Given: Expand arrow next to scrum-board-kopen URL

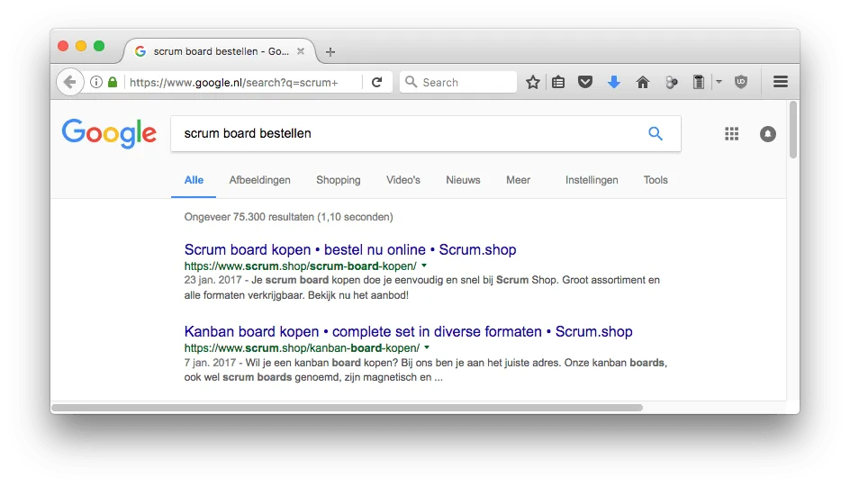Looking at the screenshot, I should coord(424,265).
